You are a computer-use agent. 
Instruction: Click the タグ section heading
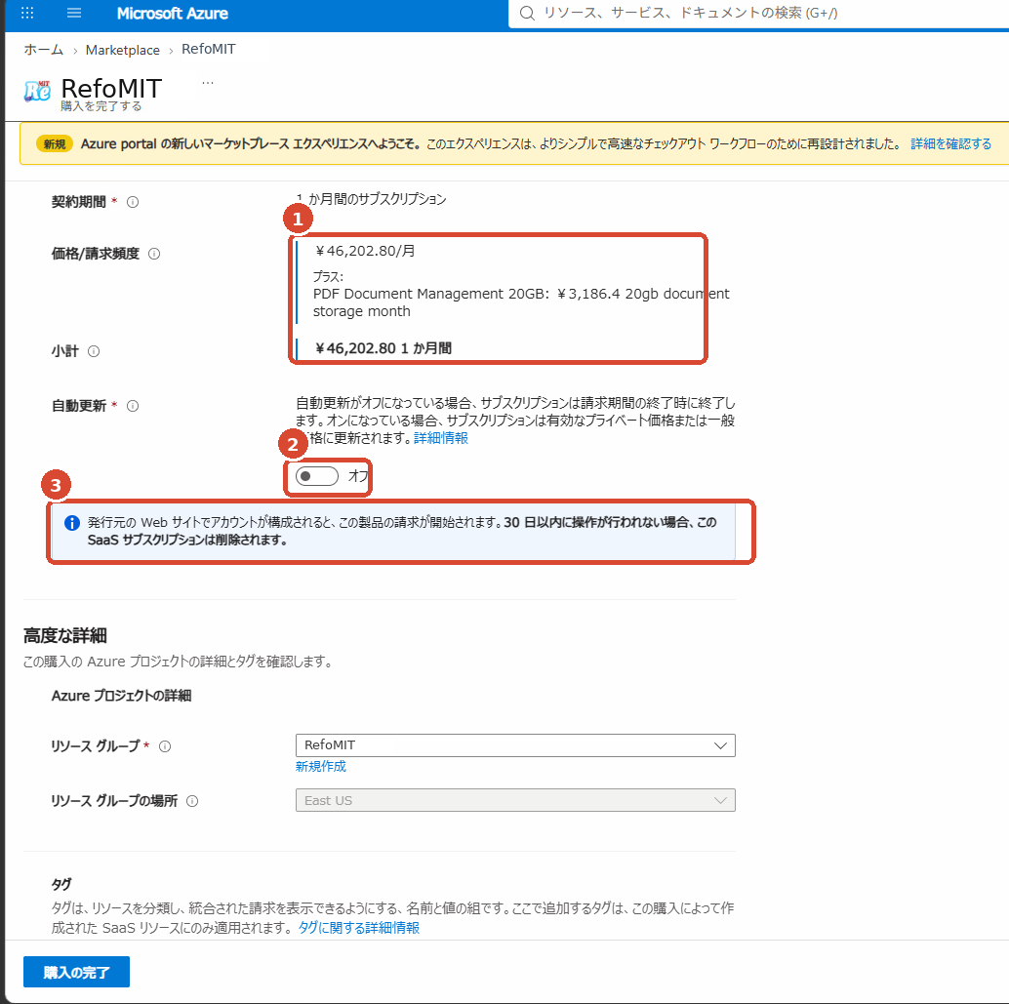point(61,884)
